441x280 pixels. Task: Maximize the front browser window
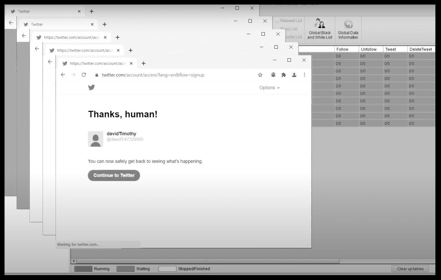[289, 60]
